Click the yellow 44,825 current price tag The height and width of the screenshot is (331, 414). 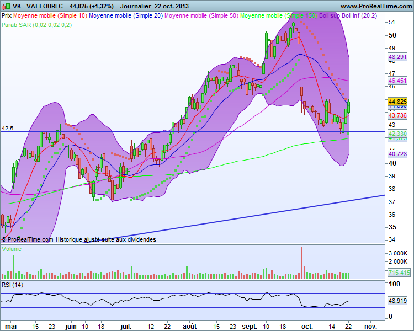(x=397, y=102)
